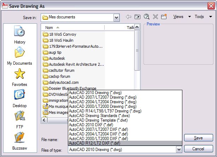Create New Folder icon
217x157 pixels.
pyautogui.click(x=164, y=17)
